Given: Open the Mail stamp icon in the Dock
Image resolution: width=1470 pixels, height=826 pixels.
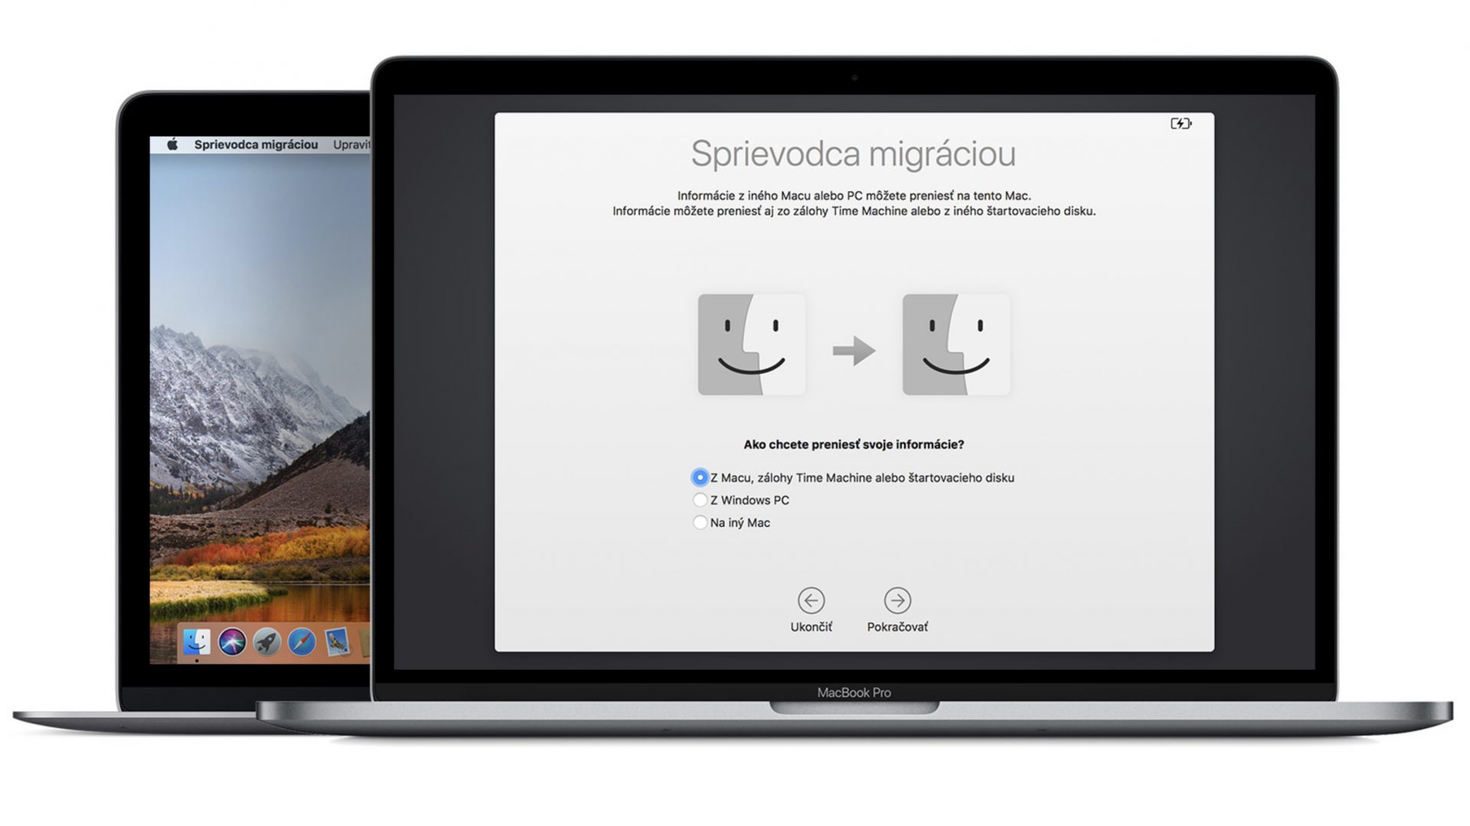Looking at the screenshot, I should click(337, 642).
